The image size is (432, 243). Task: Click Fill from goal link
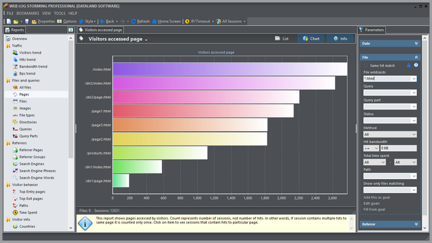374,209
